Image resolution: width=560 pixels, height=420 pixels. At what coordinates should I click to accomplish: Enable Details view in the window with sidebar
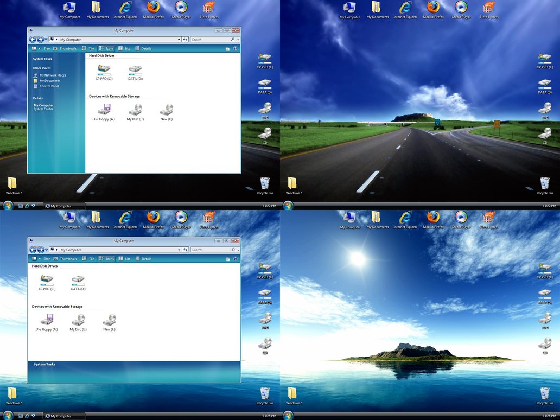click(144, 48)
